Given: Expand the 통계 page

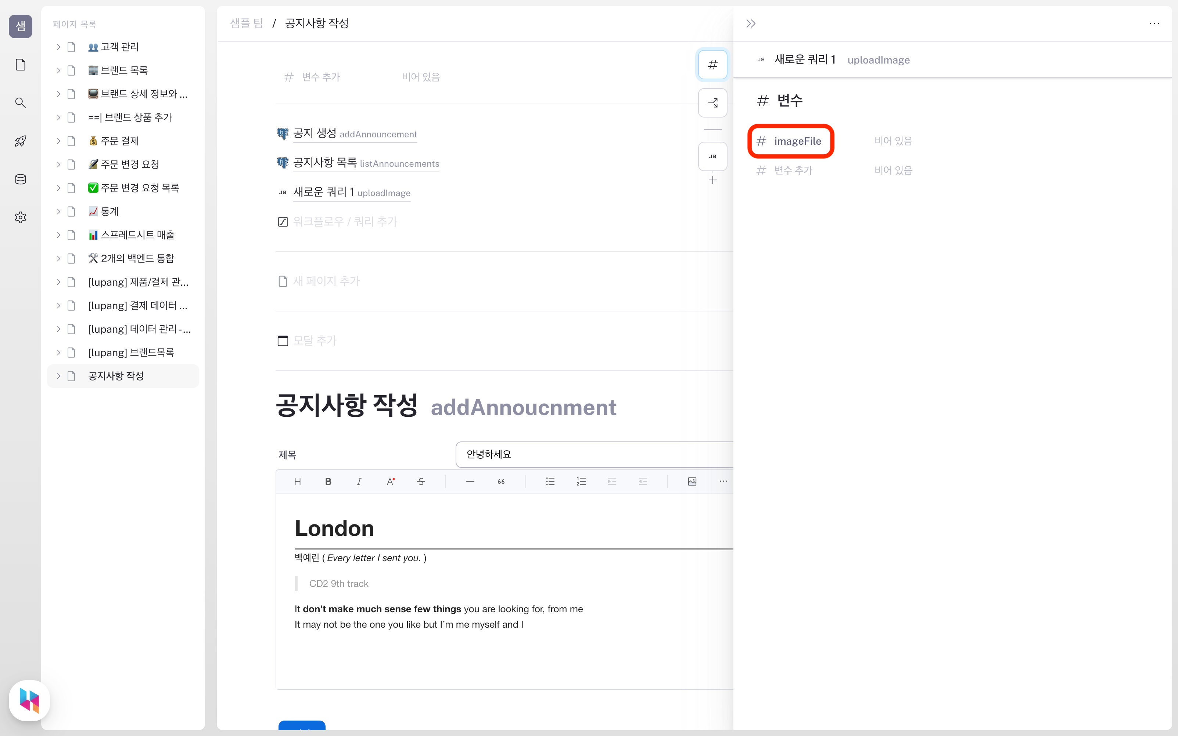Looking at the screenshot, I should tap(58, 211).
